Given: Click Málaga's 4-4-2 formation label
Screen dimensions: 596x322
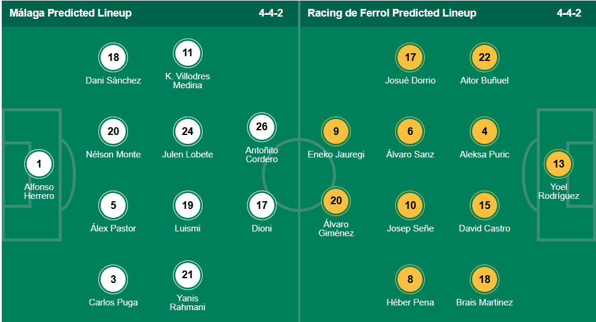Looking at the screenshot, I should coord(271,13).
